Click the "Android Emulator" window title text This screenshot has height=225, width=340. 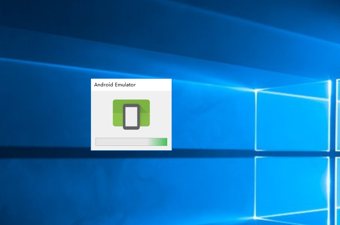(115, 85)
